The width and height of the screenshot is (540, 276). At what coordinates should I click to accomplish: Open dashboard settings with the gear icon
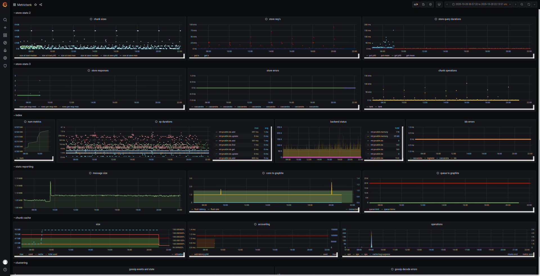tap(430, 4)
